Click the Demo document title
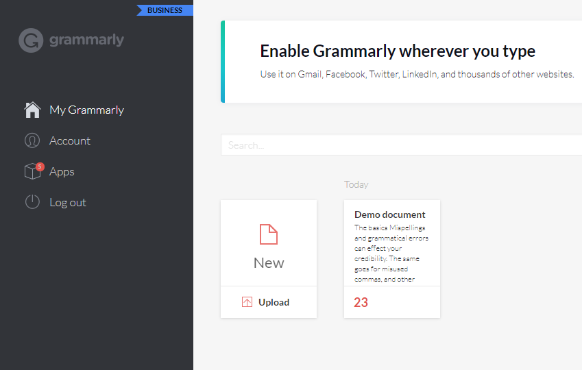The image size is (582, 370). point(390,214)
